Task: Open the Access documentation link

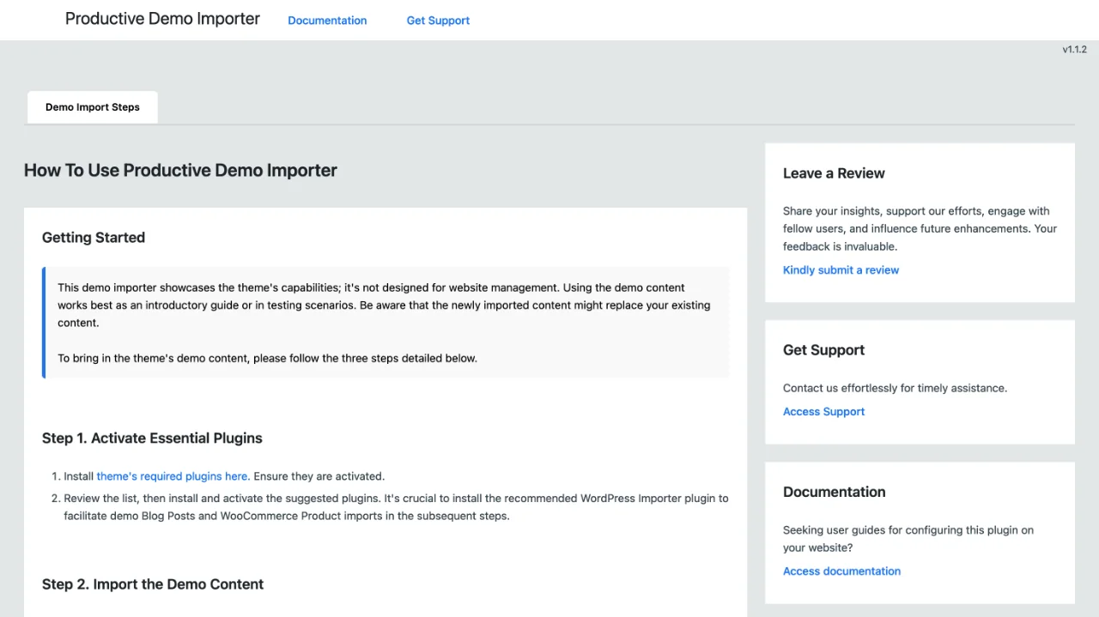Action: click(x=841, y=572)
